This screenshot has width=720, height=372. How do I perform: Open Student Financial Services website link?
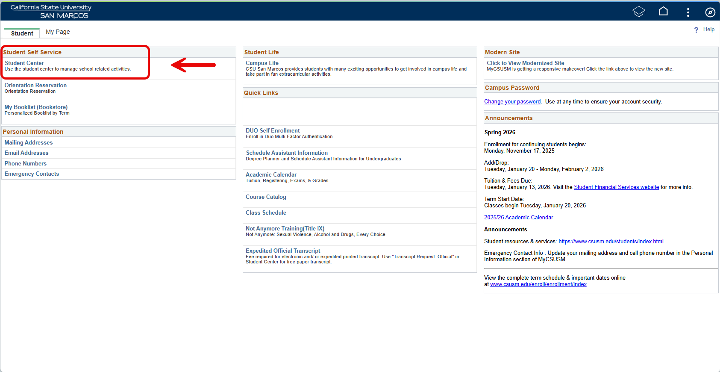click(x=616, y=187)
